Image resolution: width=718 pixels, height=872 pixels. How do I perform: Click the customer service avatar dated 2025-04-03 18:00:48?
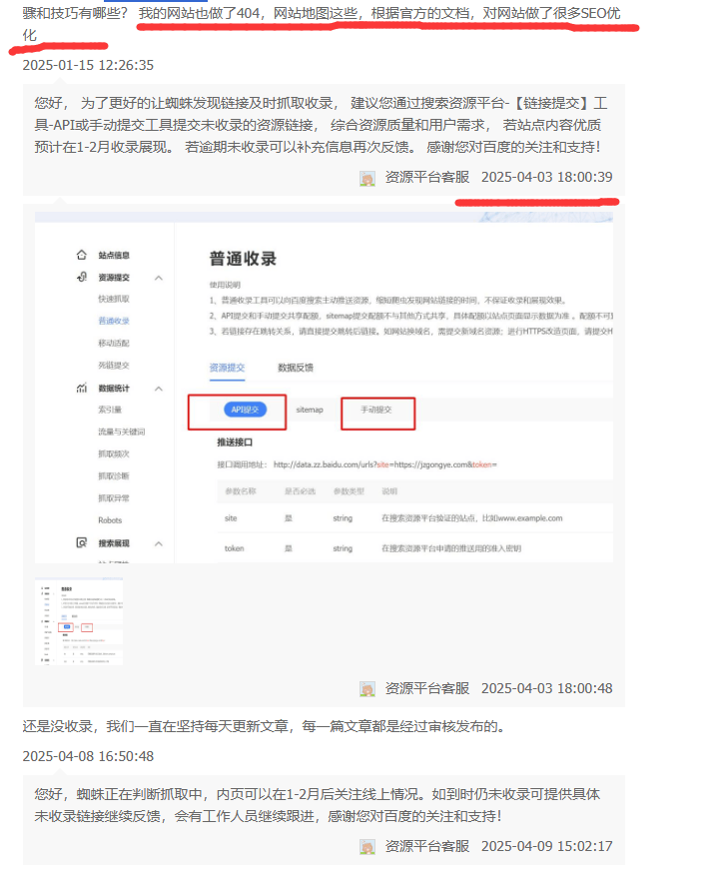click(x=367, y=689)
